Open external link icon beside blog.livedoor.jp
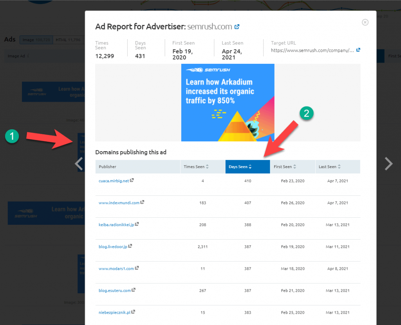 click(130, 246)
